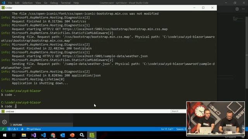Open the VS Code editor more actions ellipsis
The image size is (248, 139).
243,9
